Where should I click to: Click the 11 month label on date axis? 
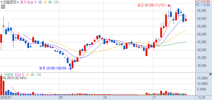155,97
